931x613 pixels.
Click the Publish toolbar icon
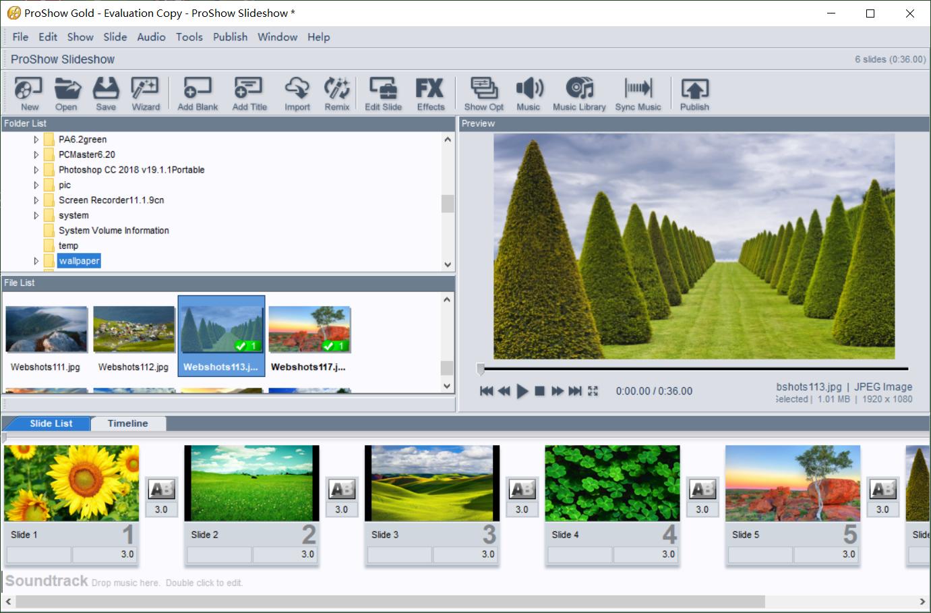[x=694, y=93]
